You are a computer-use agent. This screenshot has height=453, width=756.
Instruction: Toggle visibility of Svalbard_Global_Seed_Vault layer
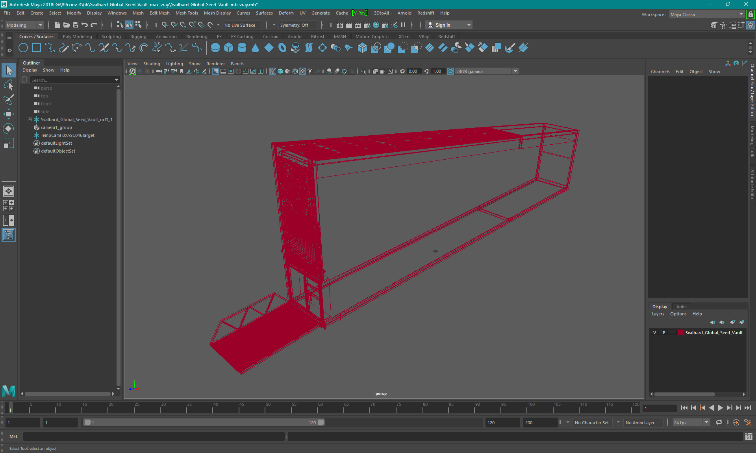tap(655, 333)
